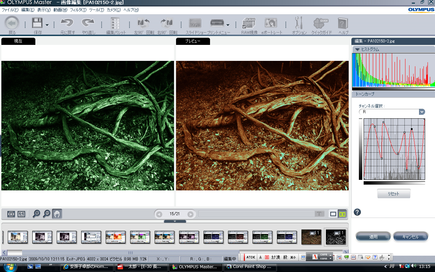The image size is (435, 272).
Task: Open オプション settings
Action: [299, 23]
